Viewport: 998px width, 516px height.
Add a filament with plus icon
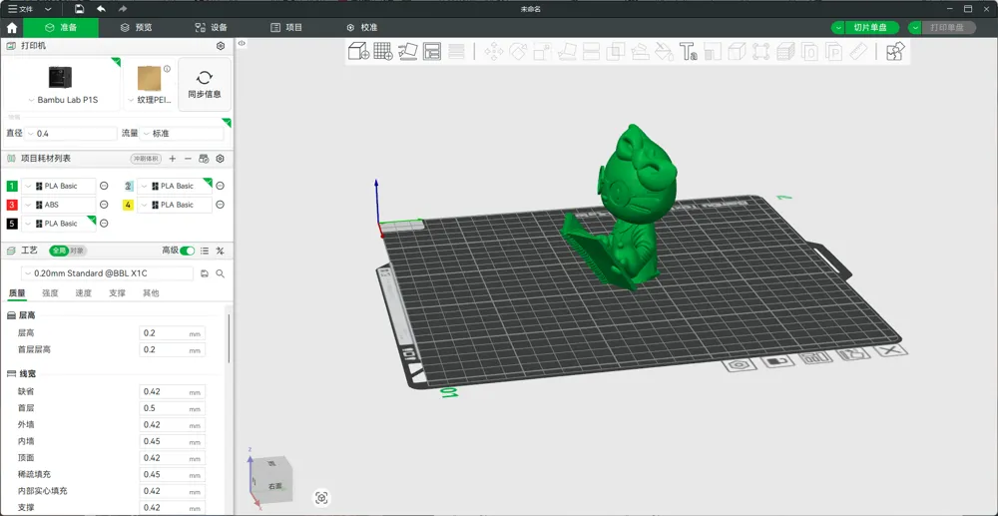tap(173, 159)
